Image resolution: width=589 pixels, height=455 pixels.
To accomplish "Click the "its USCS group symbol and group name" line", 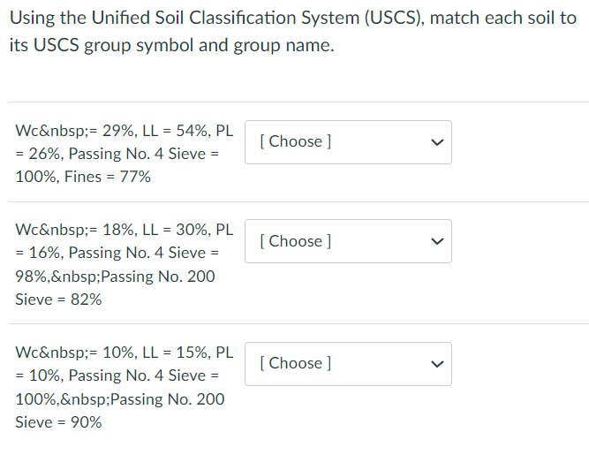I will pyautogui.click(x=172, y=46).
